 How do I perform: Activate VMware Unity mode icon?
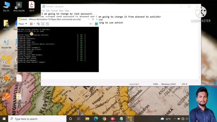47,24
